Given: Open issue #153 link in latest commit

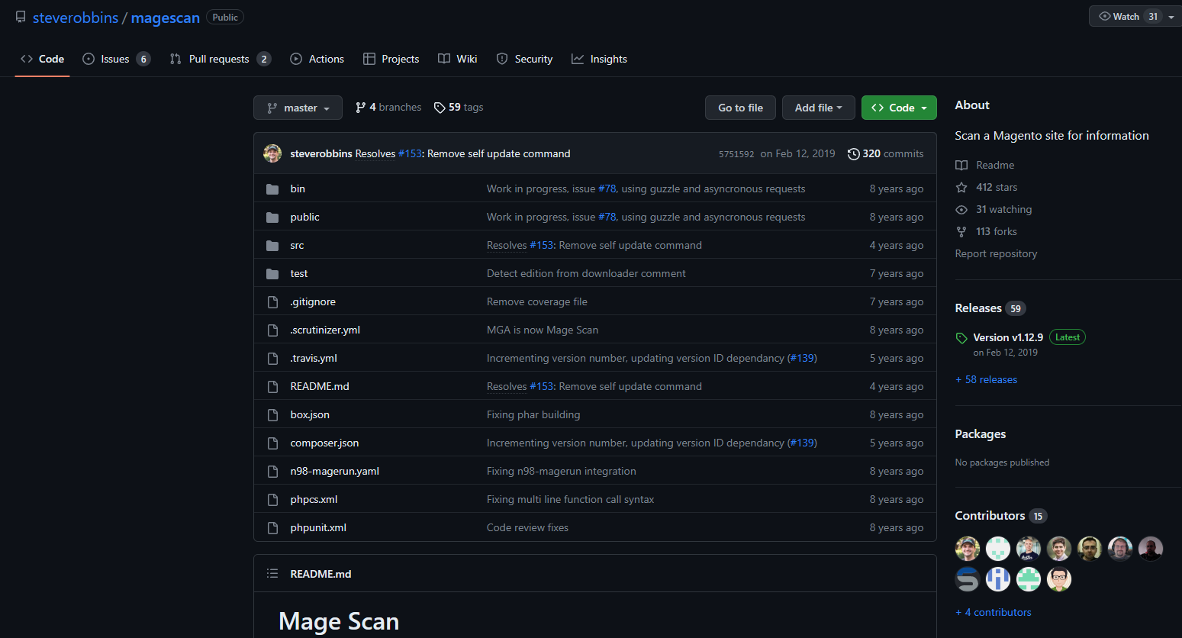Looking at the screenshot, I should tap(411, 154).
